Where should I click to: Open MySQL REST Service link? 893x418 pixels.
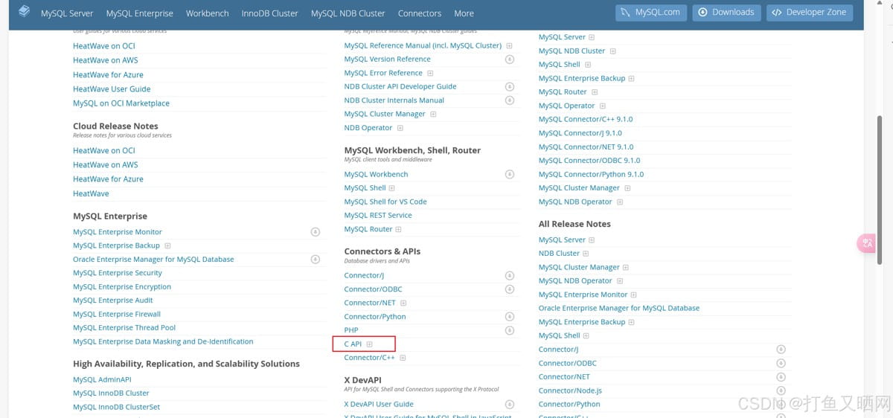point(378,215)
